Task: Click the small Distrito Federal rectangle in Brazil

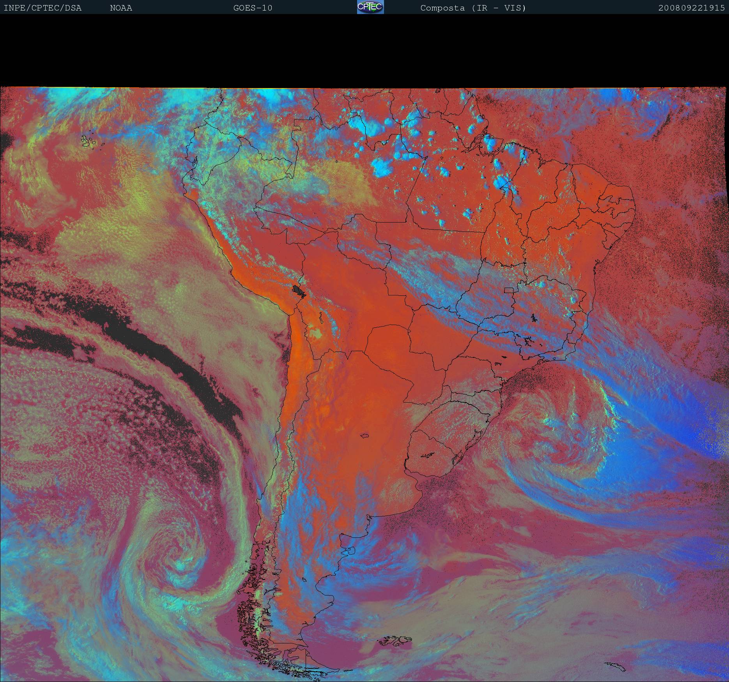Action: pyautogui.click(x=509, y=290)
